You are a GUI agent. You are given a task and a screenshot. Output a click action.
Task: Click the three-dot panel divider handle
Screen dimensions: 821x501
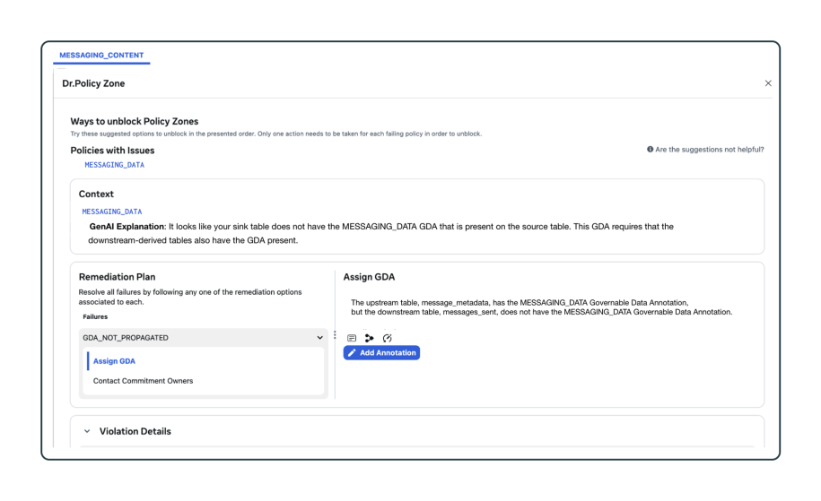tap(335, 335)
